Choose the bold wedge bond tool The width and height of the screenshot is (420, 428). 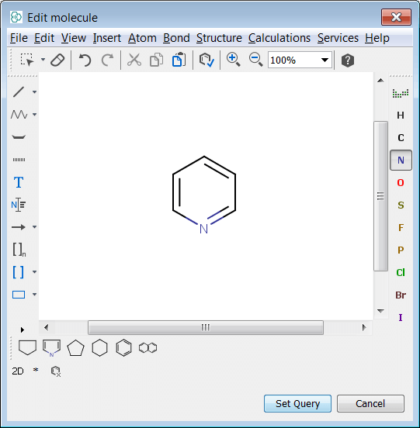19,137
